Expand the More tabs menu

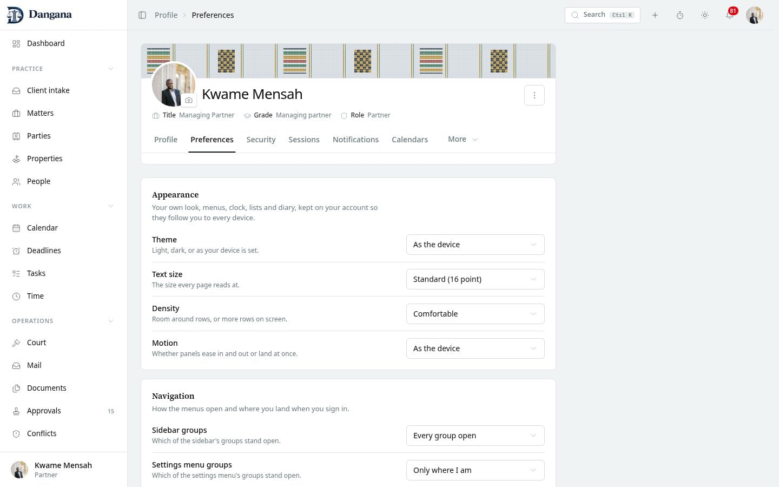[463, 139]
